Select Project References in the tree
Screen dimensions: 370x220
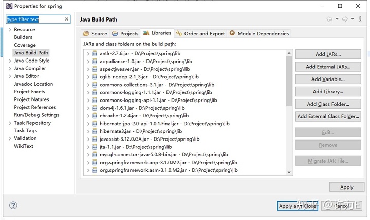point(35,107)
